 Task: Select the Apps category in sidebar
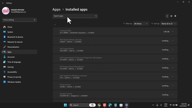19,52
